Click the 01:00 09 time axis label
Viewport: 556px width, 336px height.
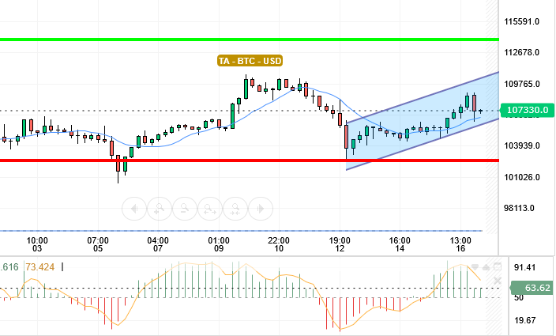[219, 244]
